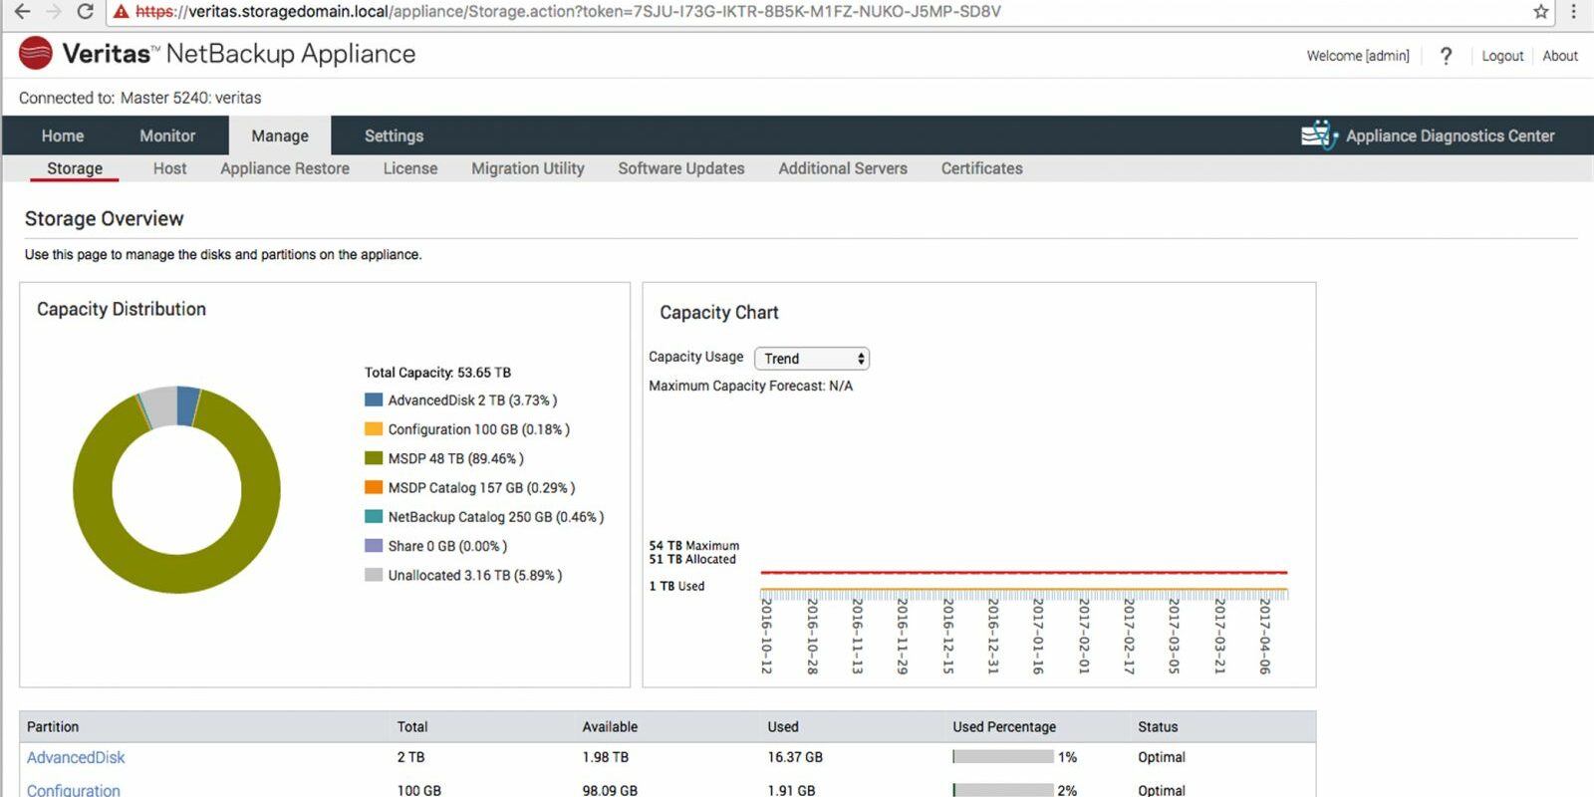1594x797 pixels.
Task: Open the Additional Servers submenu
Action: tap(843, 168)
